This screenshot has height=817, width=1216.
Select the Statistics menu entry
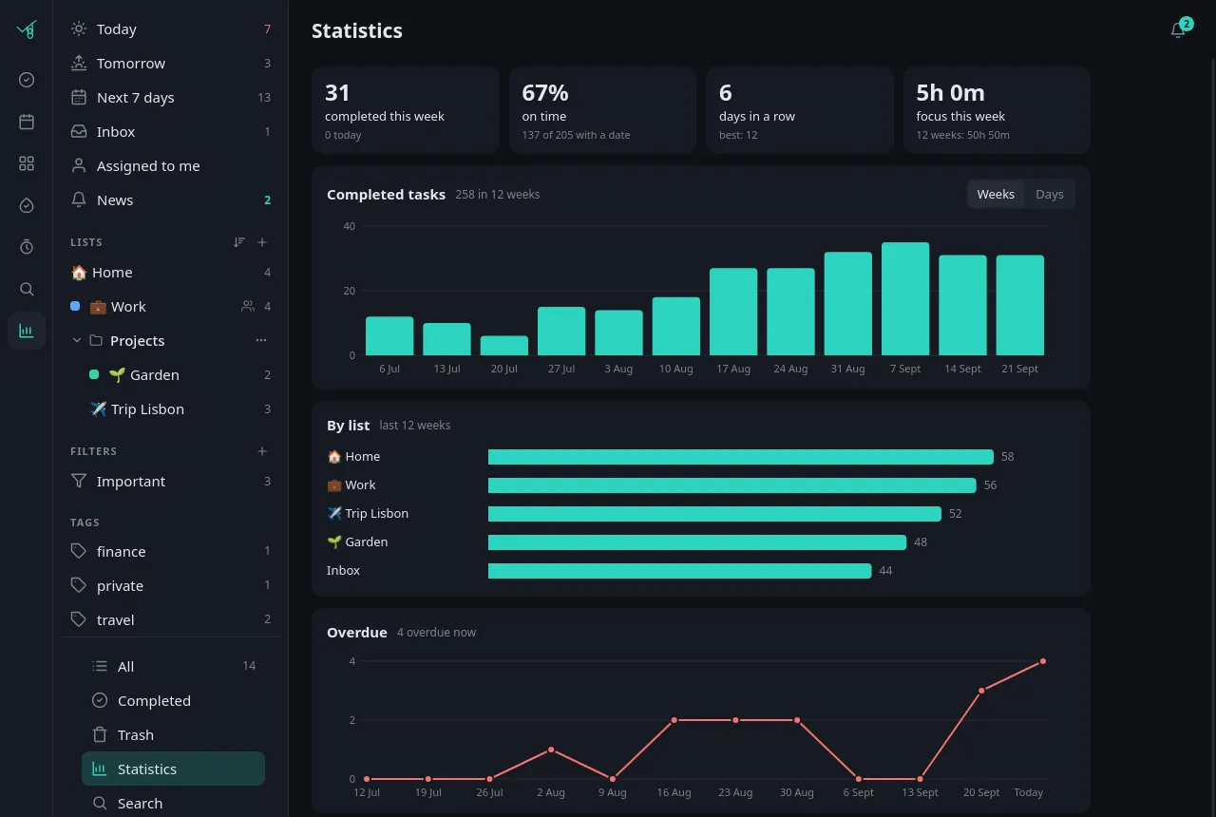point(173,769)
